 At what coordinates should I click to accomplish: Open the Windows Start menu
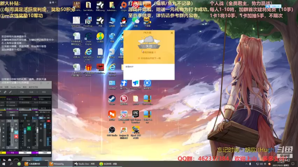3,164
